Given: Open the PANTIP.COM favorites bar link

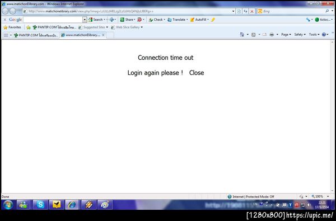Looking at the screenshot, I should click(54, 27).
